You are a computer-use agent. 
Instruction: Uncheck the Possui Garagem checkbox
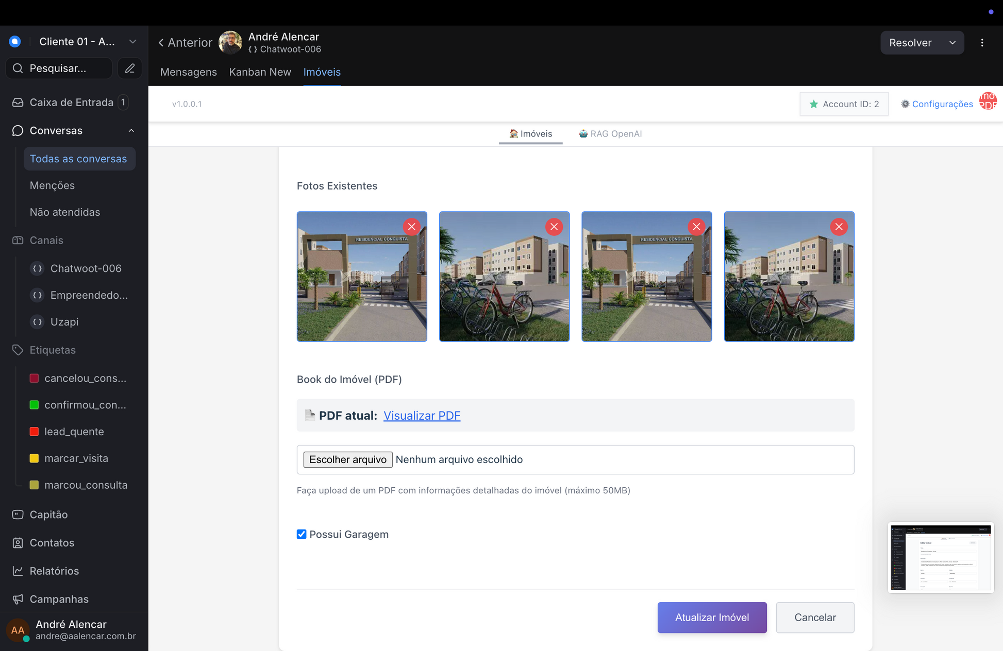[302, 534]
